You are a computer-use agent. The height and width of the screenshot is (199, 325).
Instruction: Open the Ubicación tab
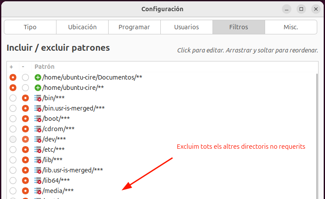tap(82, 27)
